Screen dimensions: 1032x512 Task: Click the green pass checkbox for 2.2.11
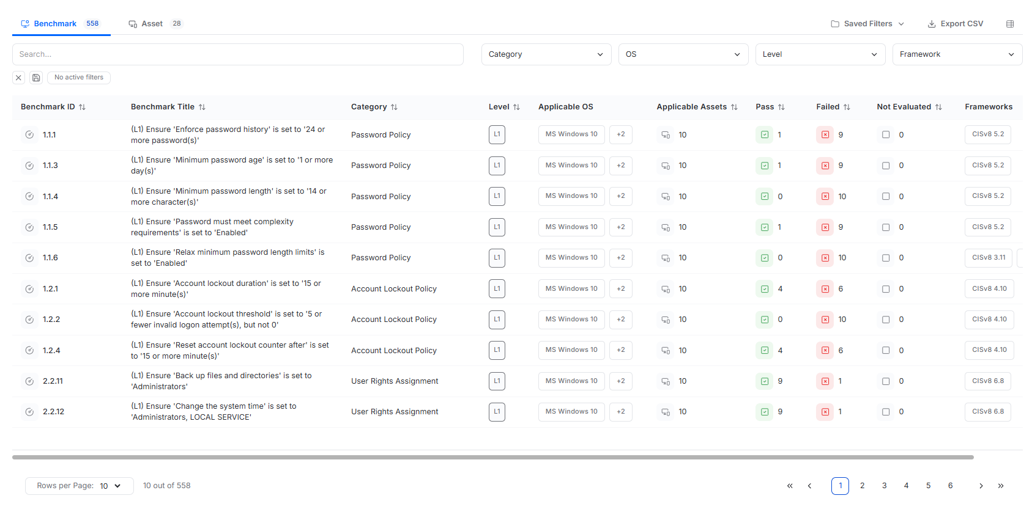764,381
